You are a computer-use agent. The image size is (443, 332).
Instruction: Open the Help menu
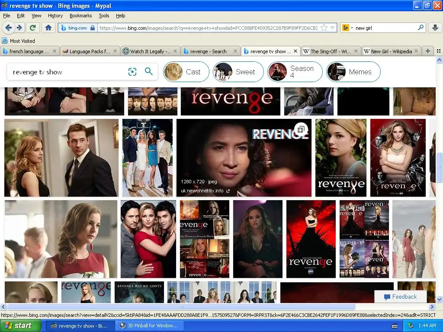(121, 16)
